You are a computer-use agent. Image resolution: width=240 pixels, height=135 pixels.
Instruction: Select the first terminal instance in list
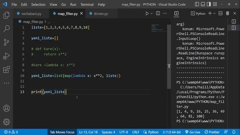click(x=234, y=21)
